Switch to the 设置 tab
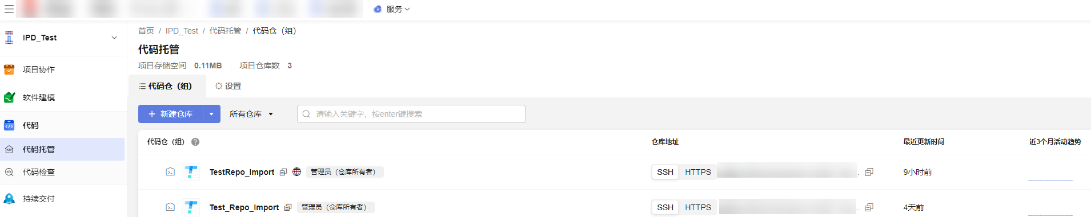The image size is (1091, 217). point(228,86)
